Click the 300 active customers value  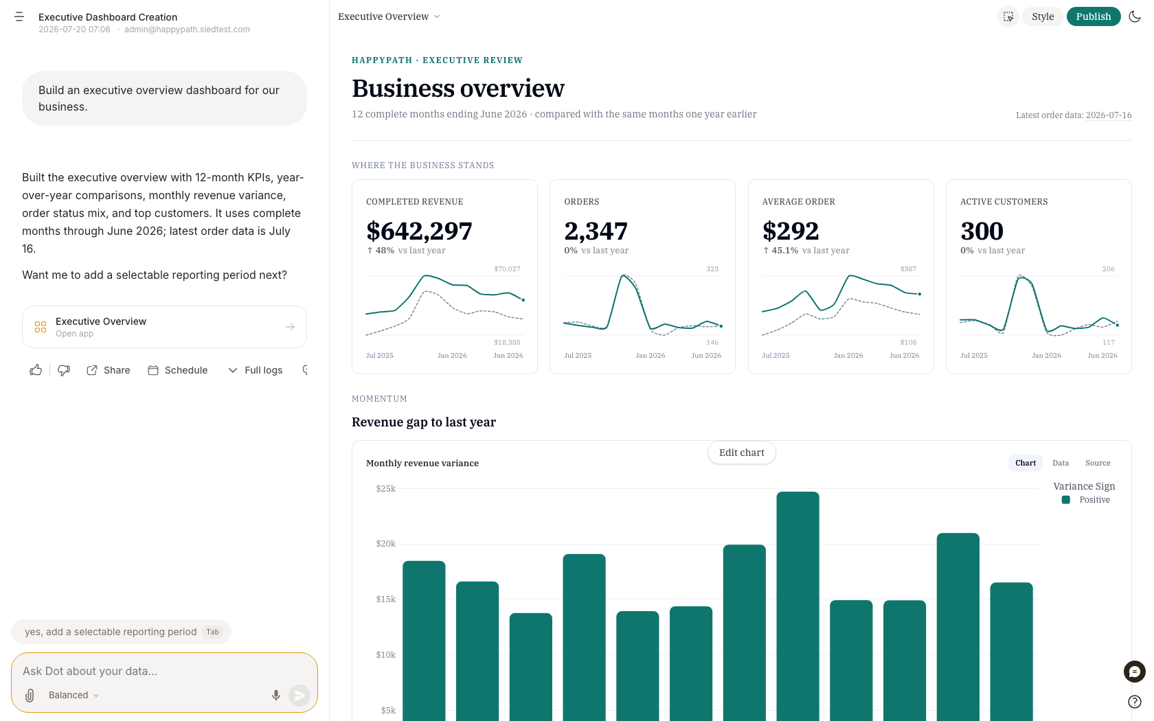(982, 231)
